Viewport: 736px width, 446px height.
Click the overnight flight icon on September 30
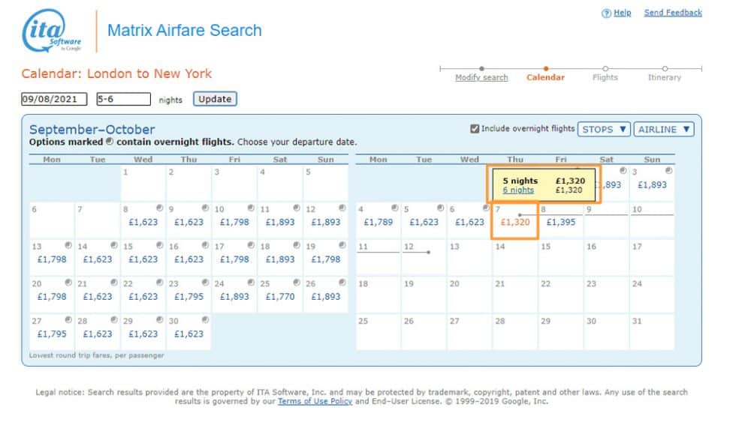[205, 319]
